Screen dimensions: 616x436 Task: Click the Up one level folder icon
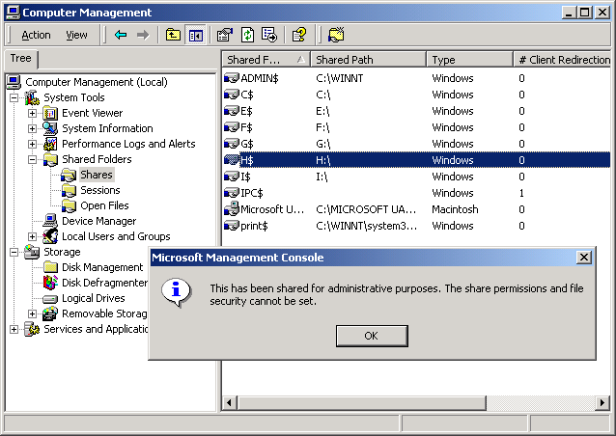[174, 35]
